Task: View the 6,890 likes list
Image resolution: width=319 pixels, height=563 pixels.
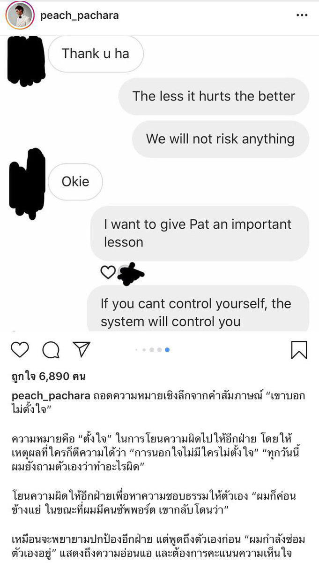Action: [49, 377]
